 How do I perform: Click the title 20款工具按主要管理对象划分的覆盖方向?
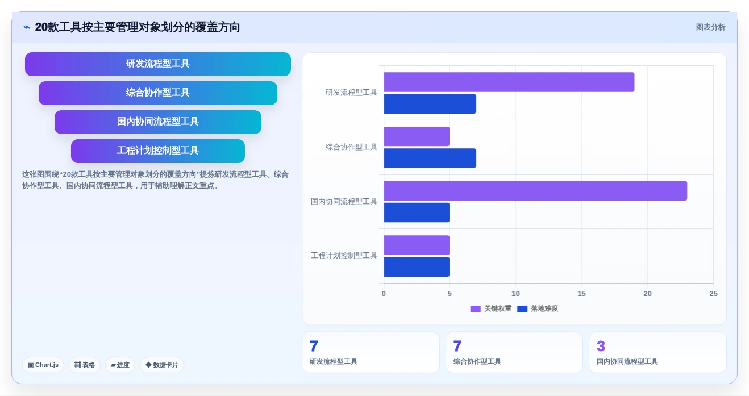tap(138, 27)
